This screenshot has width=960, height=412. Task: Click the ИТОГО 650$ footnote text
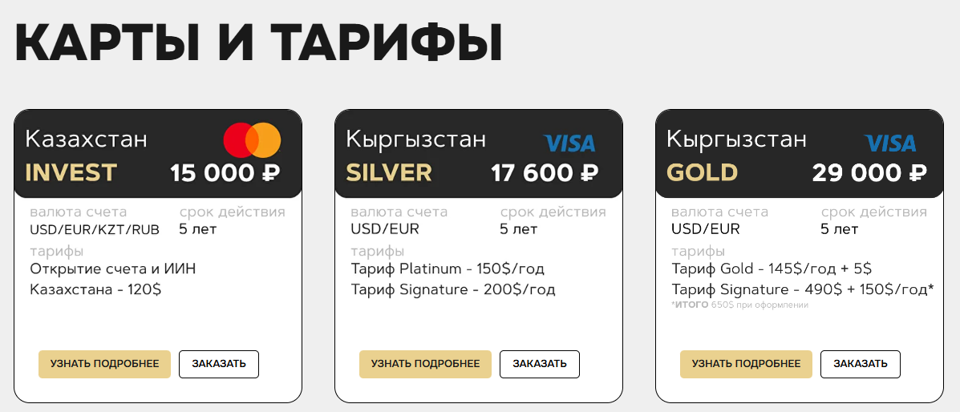tap(740, 305)
